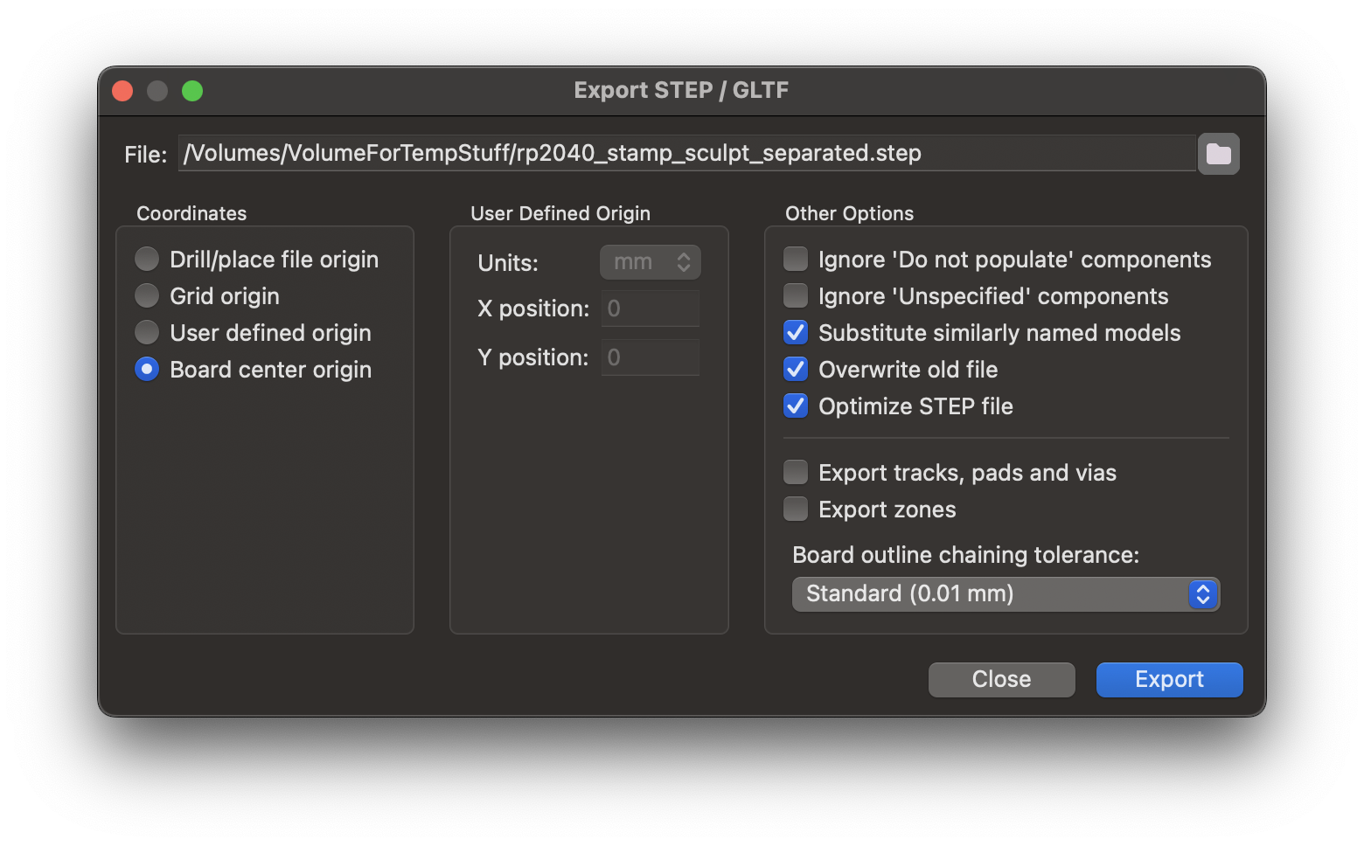Select the Drill/place file origin option
The width and height of the screenshot is (1364, 846).
click(147, 259)
